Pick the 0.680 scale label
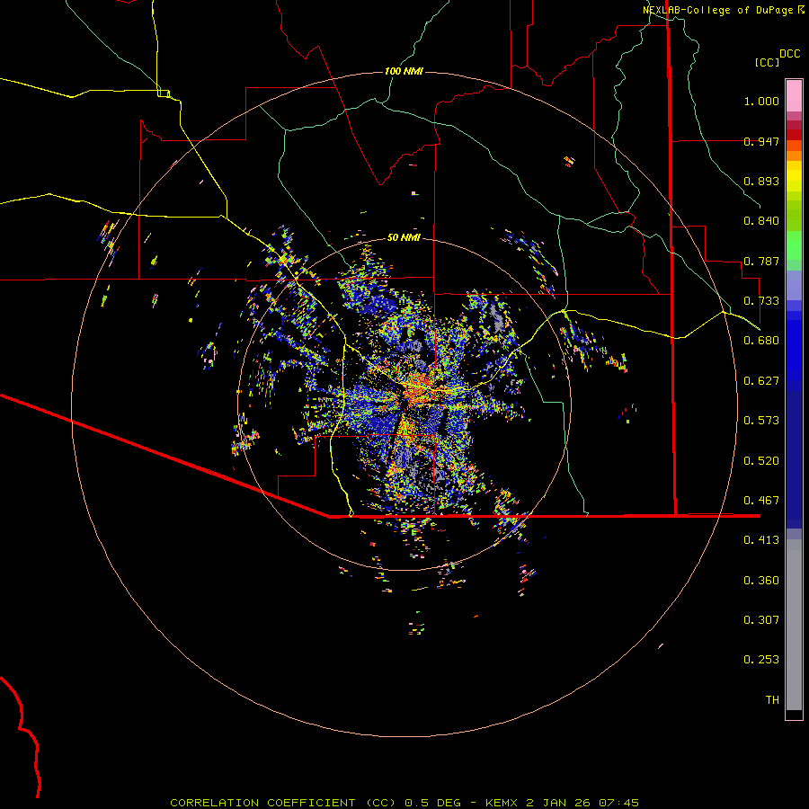809x809 pixels. [761, 341]
